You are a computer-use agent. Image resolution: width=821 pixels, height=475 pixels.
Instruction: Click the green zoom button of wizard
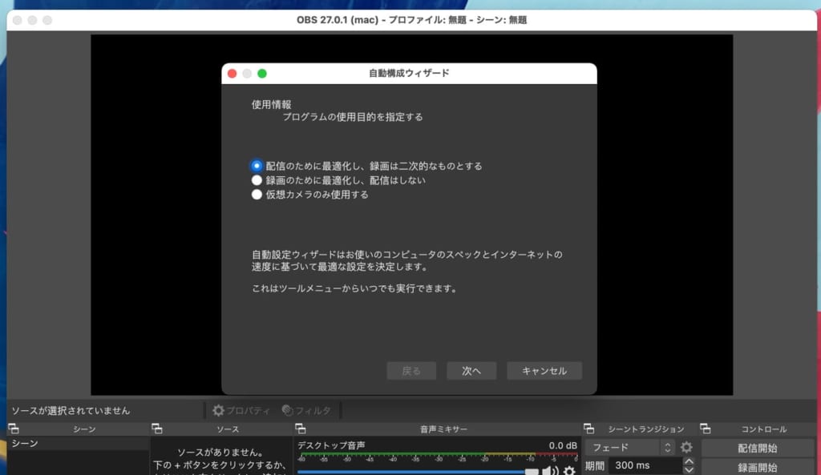[262, 74]
